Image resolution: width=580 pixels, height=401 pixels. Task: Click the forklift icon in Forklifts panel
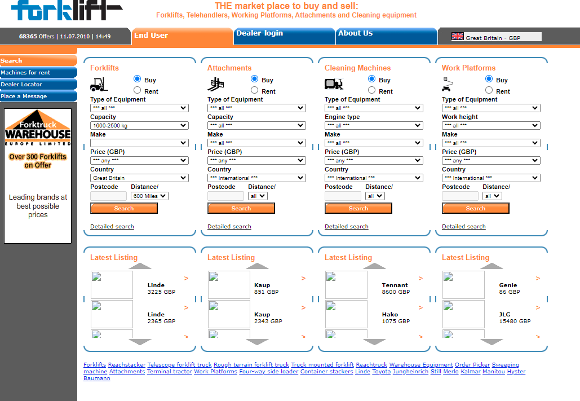point(99,85)
